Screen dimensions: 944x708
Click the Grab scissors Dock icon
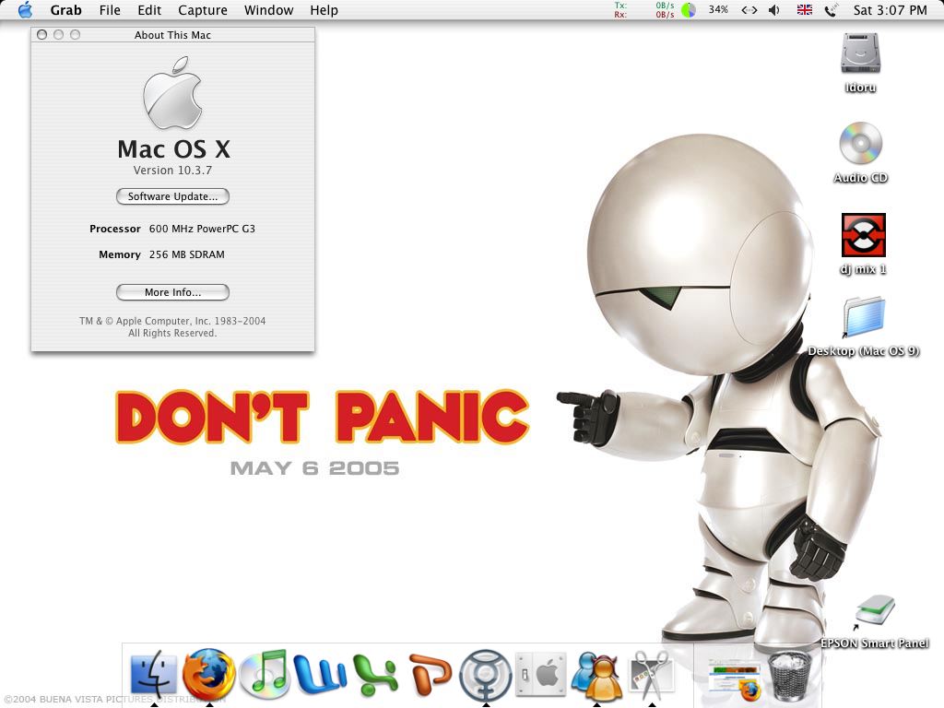652,674
